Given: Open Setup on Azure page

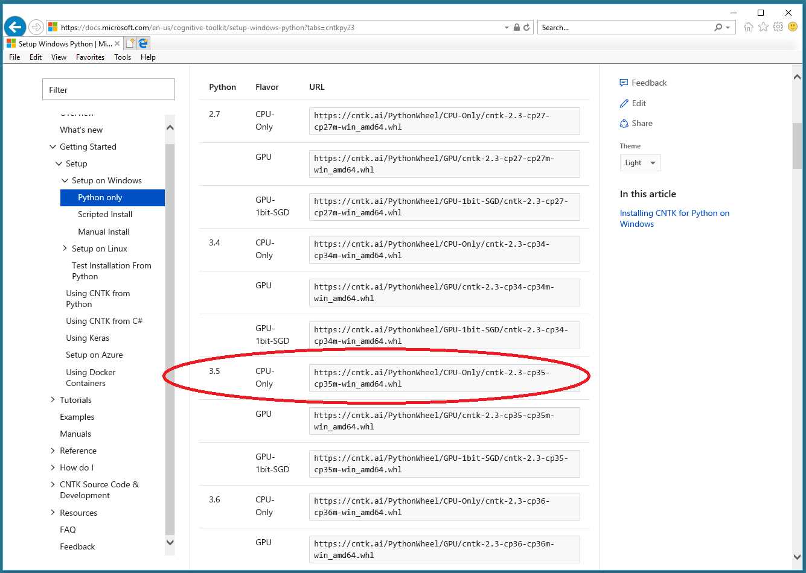Looking at the screenshot, I should (x=94, y=355).
